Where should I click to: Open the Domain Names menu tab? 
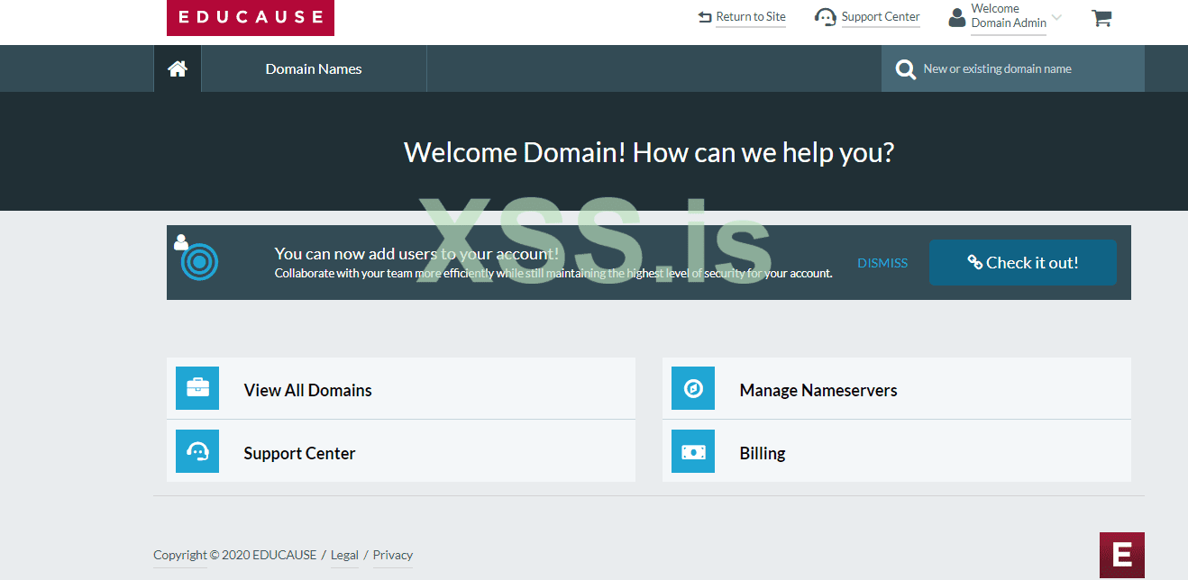click(314, 68)
